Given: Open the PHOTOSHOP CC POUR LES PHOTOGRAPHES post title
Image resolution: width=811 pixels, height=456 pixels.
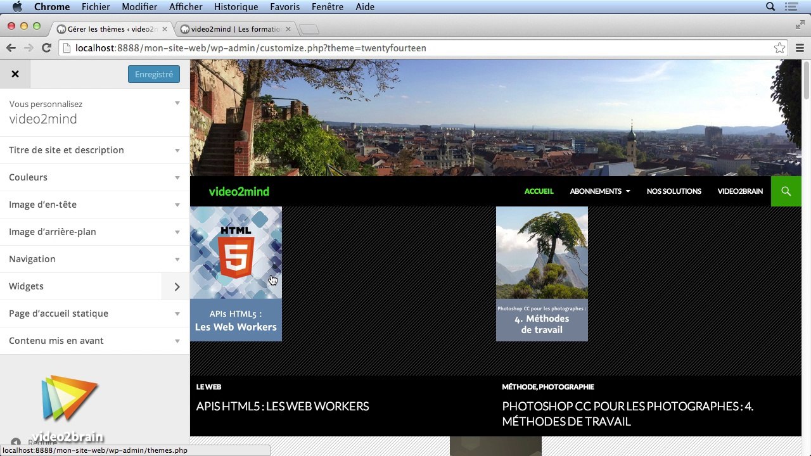Looking at the screenshot, I should (628, 414).
